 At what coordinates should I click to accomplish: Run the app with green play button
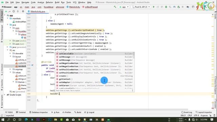154,7
